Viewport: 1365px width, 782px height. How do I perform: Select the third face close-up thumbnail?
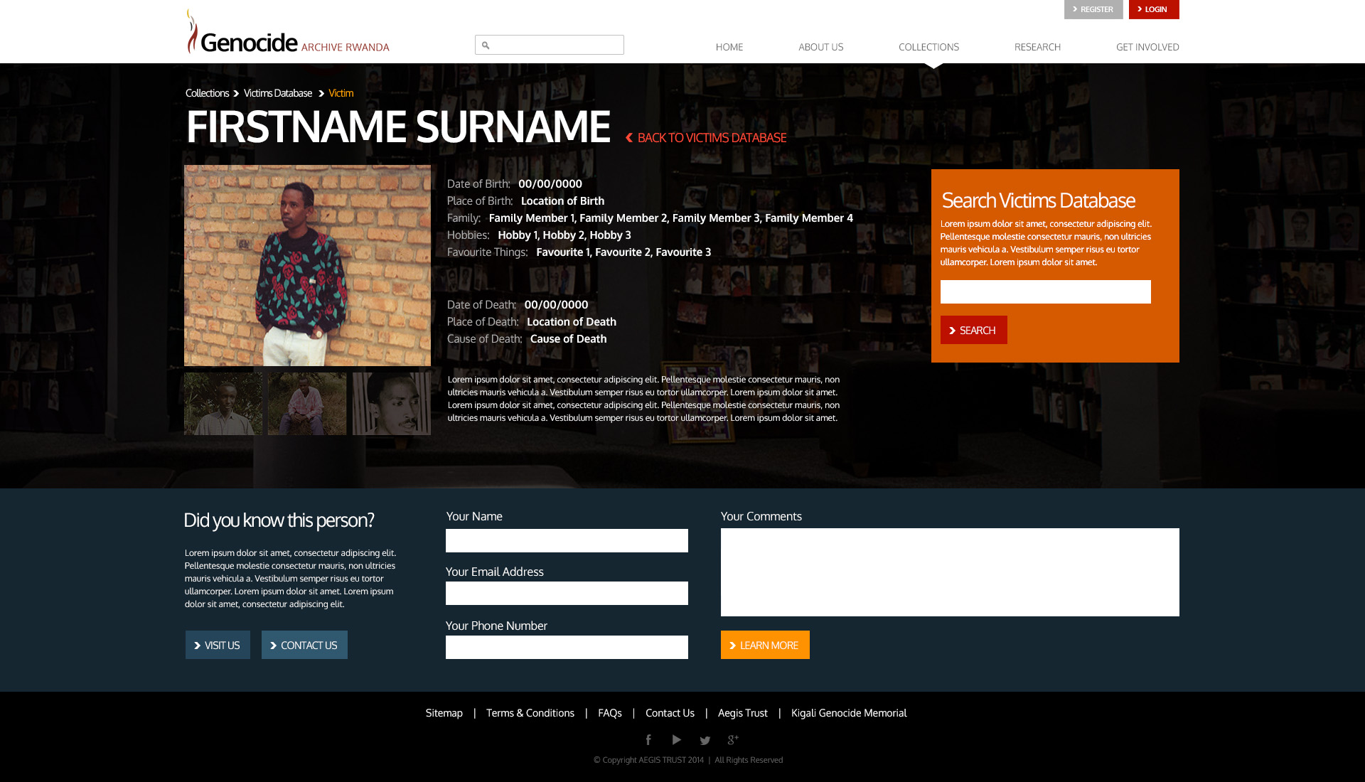pos(391,404)
